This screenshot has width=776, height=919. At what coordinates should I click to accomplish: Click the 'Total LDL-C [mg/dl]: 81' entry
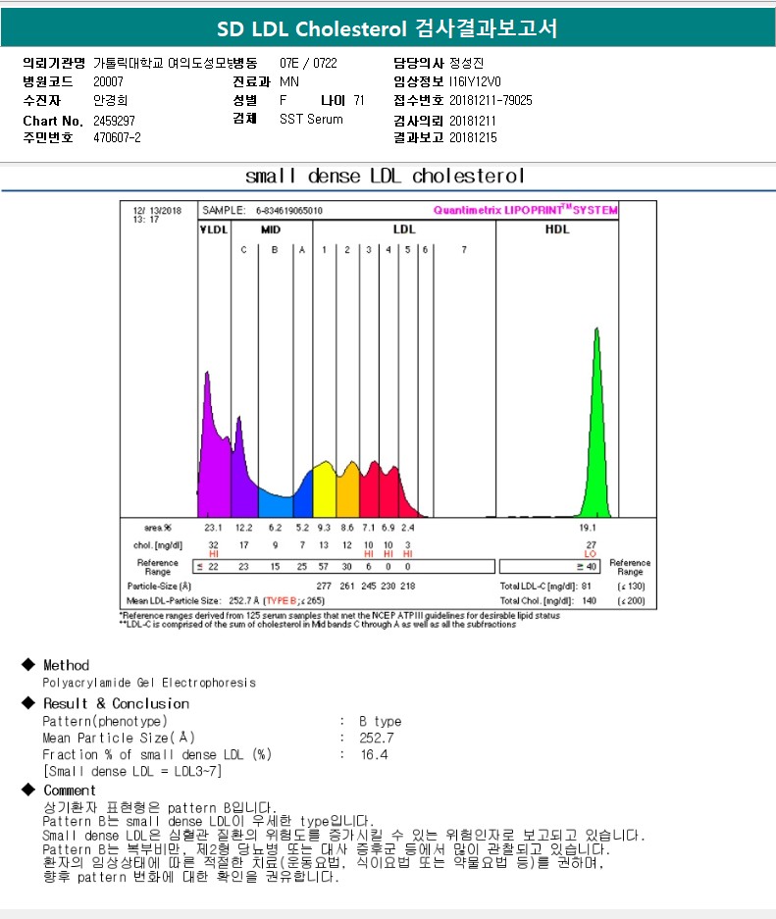[x=545, y=587]
